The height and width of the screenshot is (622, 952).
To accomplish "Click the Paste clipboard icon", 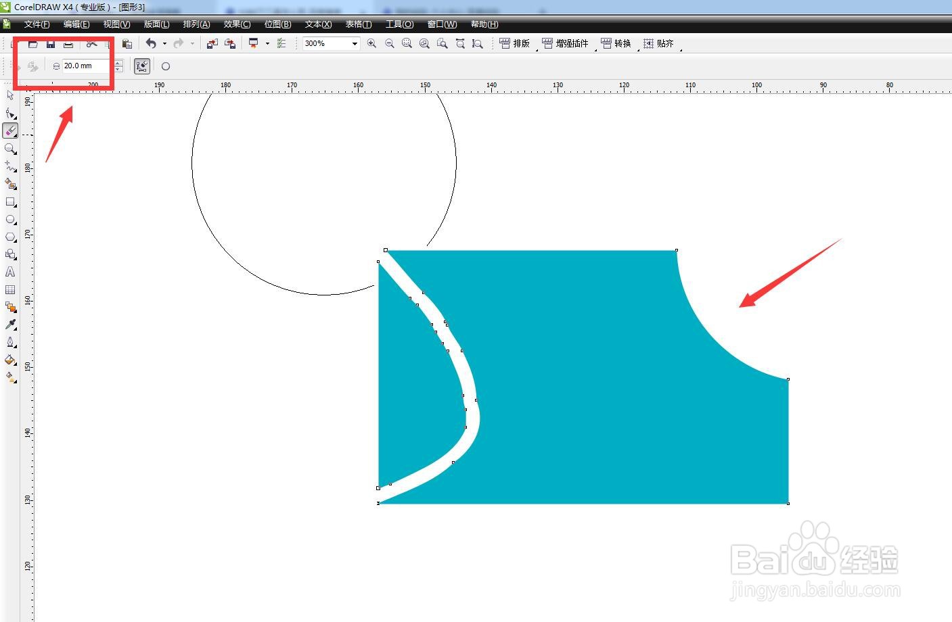I will point(127,43).
